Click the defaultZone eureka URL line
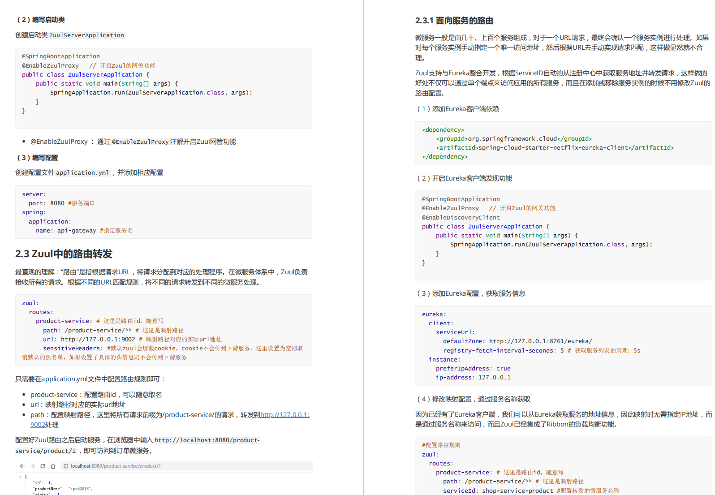 517,341
